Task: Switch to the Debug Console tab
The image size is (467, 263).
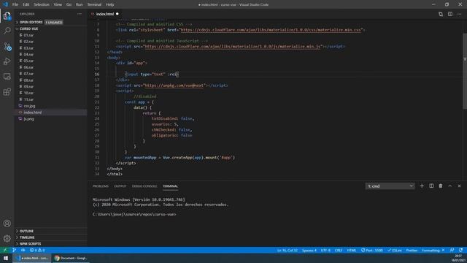Action: point(144,186)
